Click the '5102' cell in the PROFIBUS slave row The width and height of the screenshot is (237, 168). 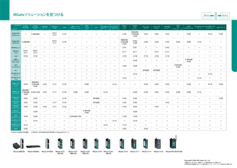pyautogui.click(x=167, y=47)
